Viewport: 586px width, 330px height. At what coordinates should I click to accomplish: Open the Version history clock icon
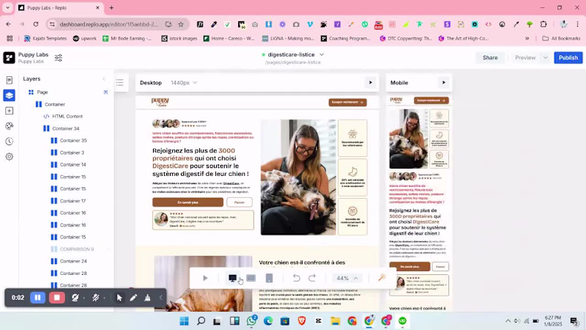pos(10,142)
